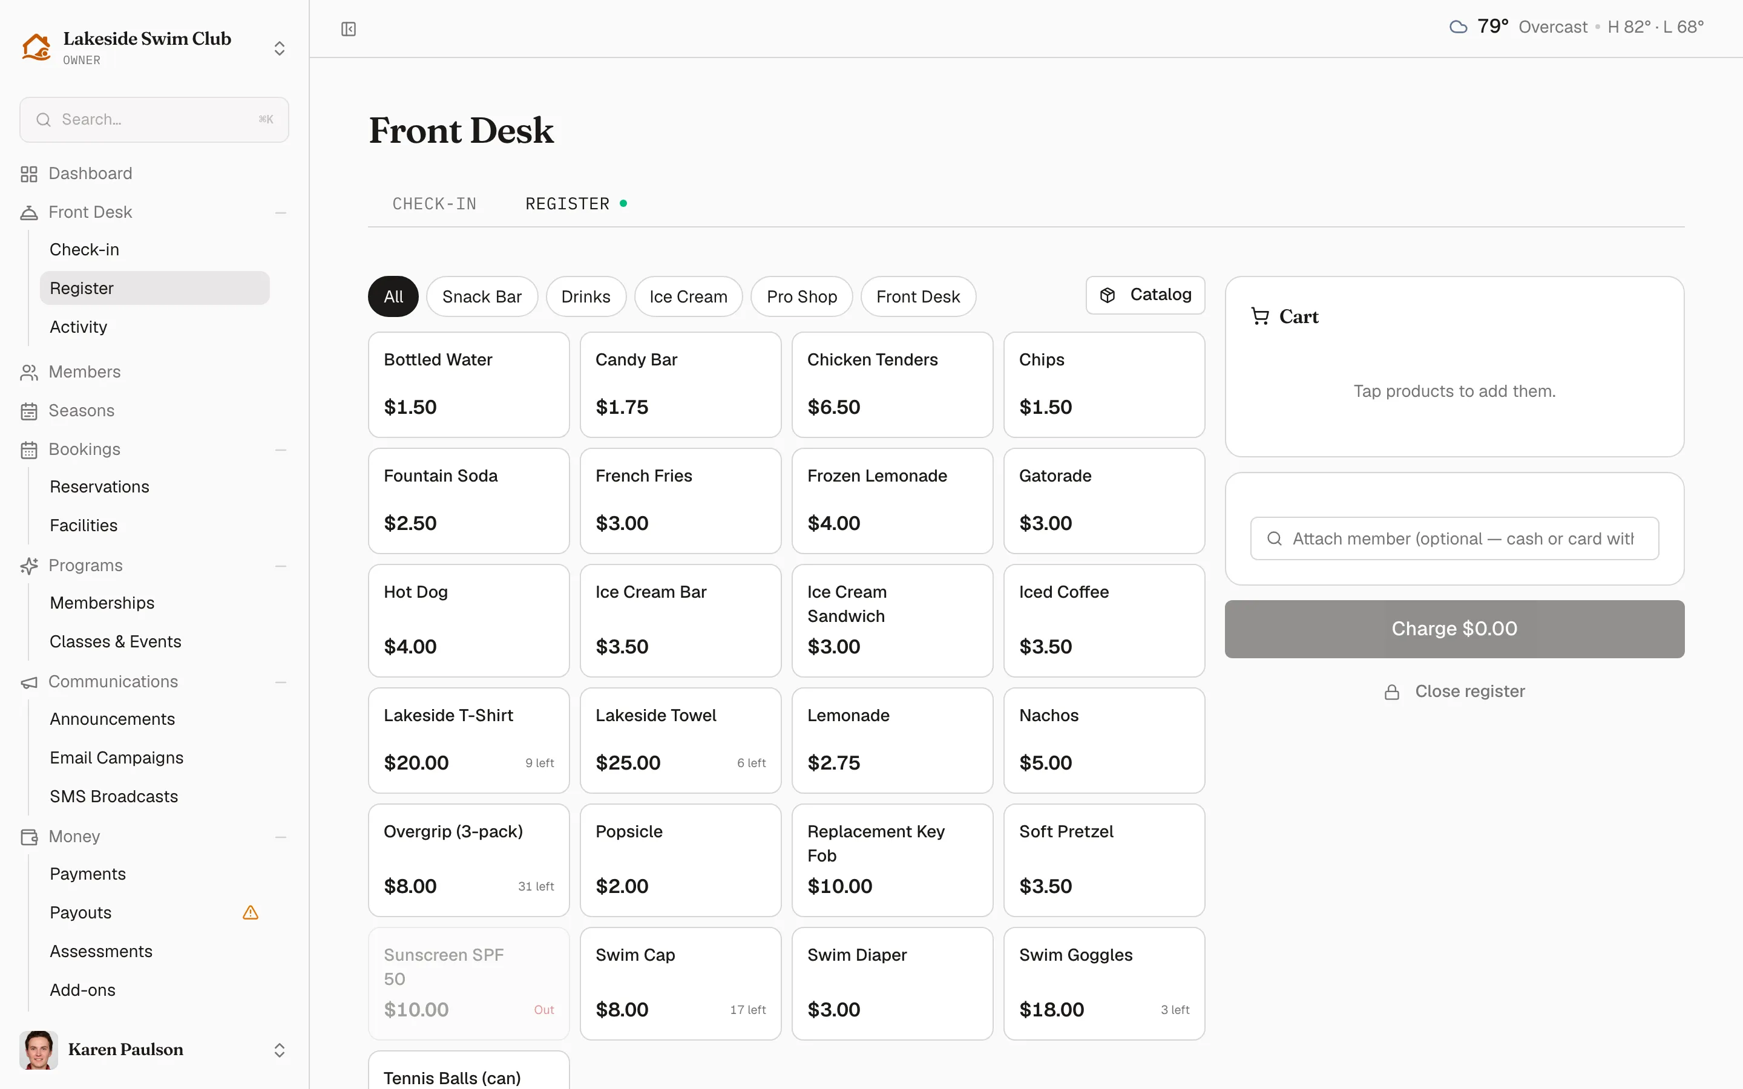
Task: Add Swim Goggles to the cart
Action: point(1104,983)
